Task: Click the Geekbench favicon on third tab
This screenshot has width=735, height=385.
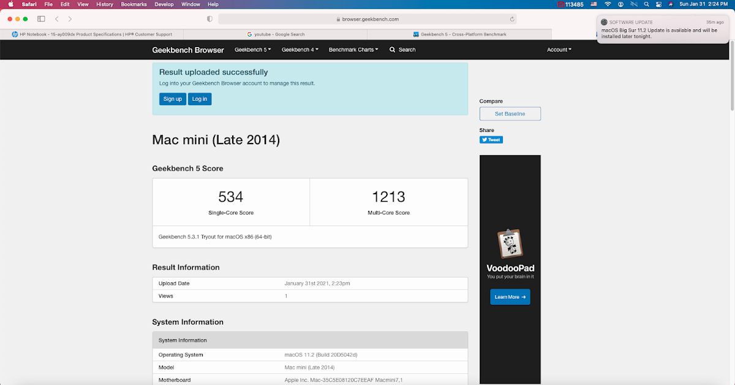Action: tap(416, 34)
